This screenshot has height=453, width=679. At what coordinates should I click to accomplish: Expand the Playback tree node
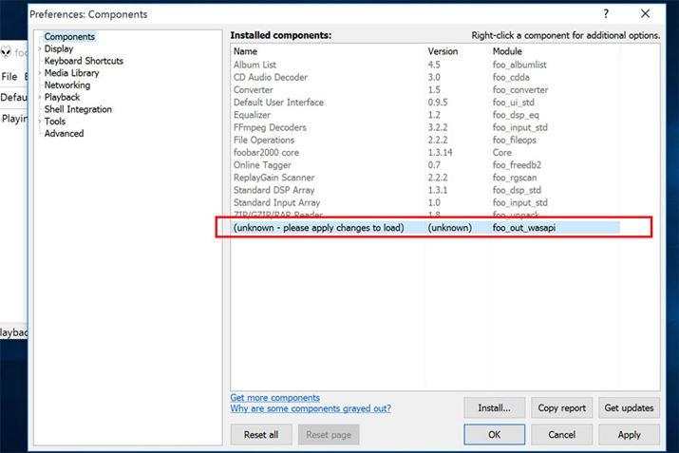click(39, 97)
